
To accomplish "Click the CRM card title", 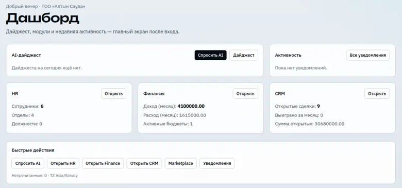I will pos(280,94).
